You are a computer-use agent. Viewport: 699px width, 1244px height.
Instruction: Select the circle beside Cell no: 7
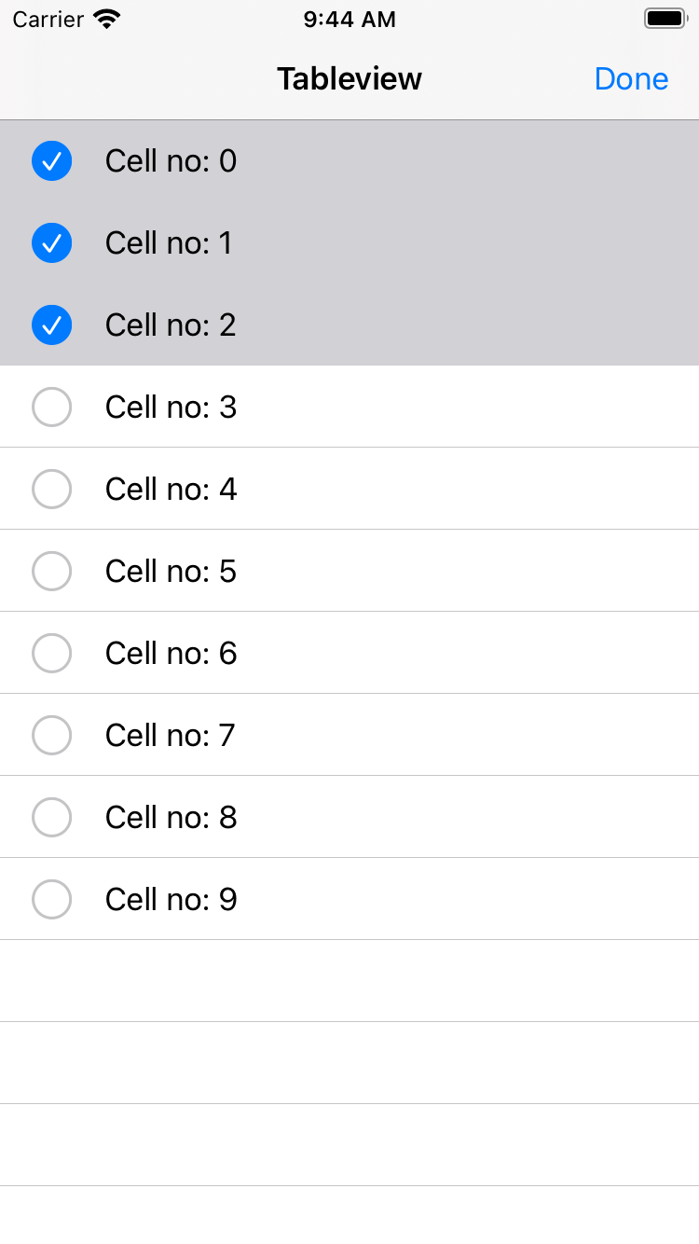point(52,736)
